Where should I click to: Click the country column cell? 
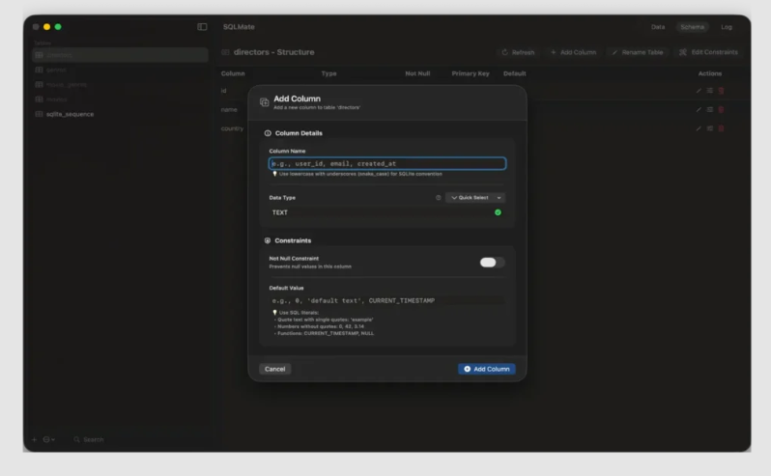tap(232, 128)
